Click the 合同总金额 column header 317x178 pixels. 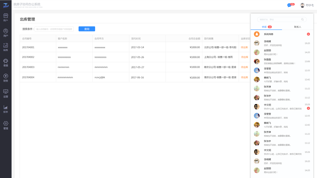click(x=194, y=39)
